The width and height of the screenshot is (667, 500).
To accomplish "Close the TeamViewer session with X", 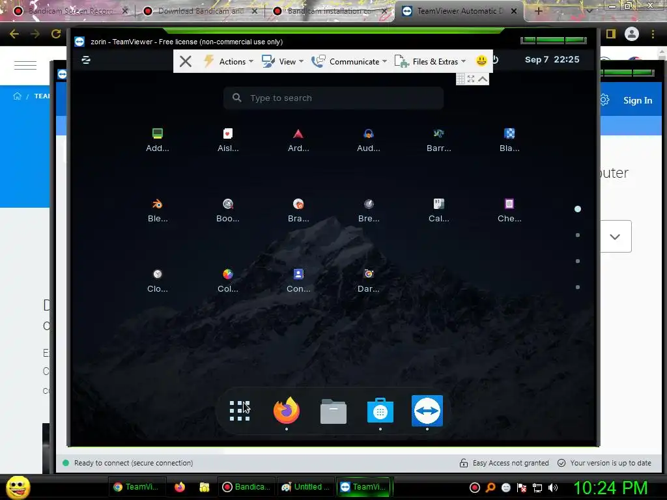I will 186,61.
